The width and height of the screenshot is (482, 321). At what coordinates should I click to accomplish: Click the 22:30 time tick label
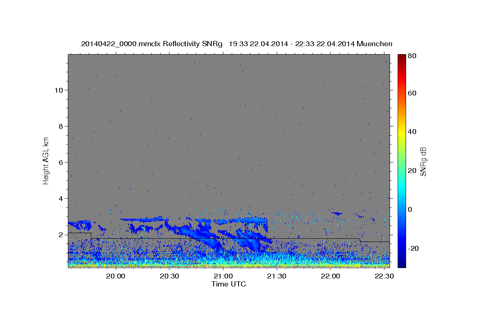(x=384, y=276)
